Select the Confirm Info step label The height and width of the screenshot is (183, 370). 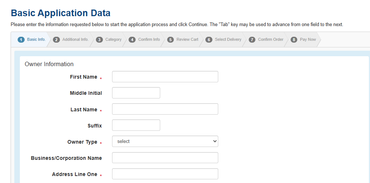click(149, 40)
